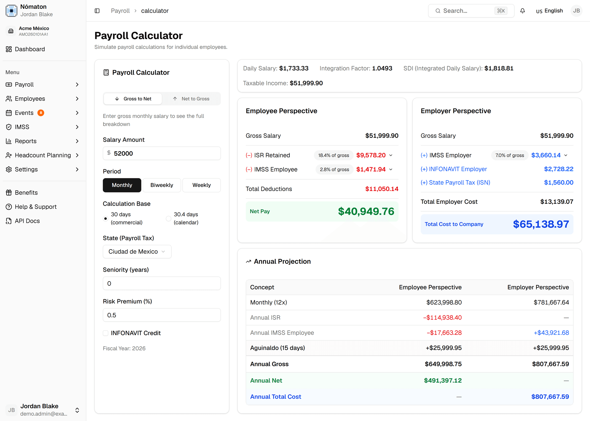590x421 pixels.
Task: Choose the Biweekly period button
Action: coord(162,185)
